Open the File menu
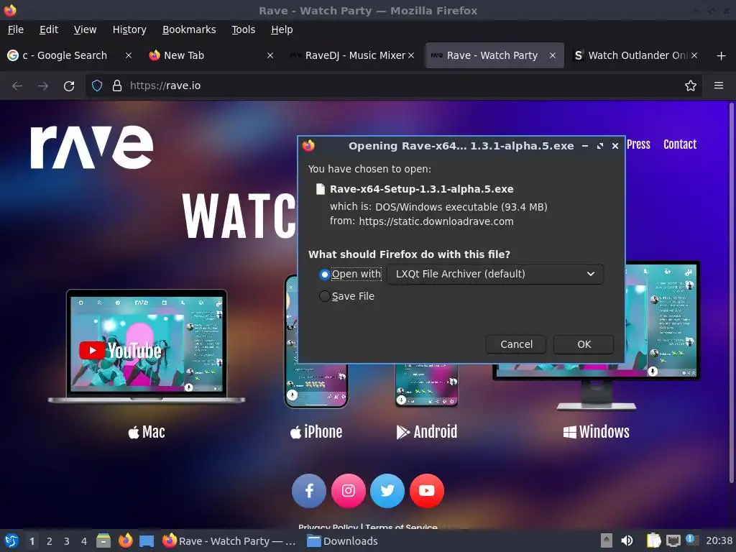 (x=16, y=29)
